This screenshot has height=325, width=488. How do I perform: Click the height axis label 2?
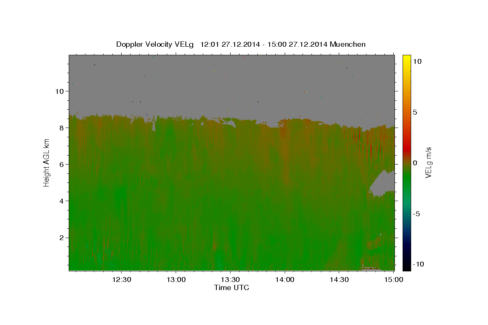[x=62, y=237]
